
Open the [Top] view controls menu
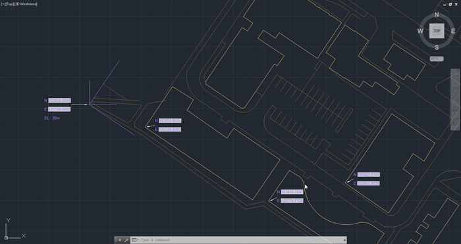9,4
